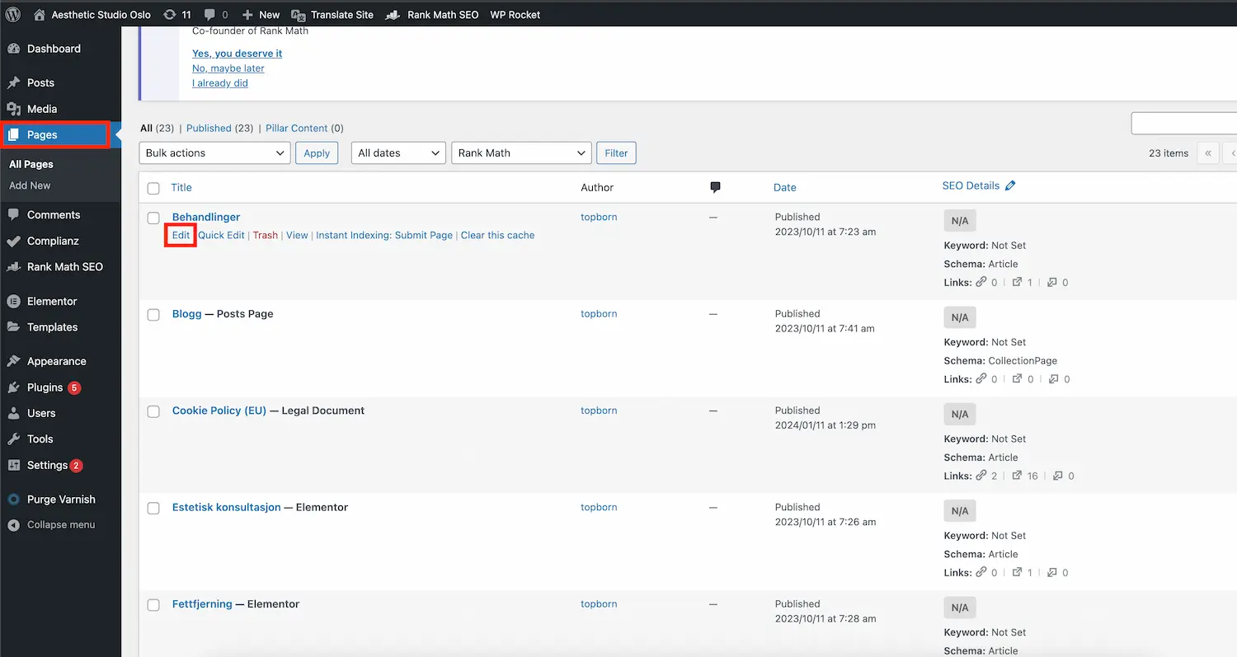This screenshot has height=657, width=1237.
Task: Click the SEO Details column header
Action: pos(971,185)
